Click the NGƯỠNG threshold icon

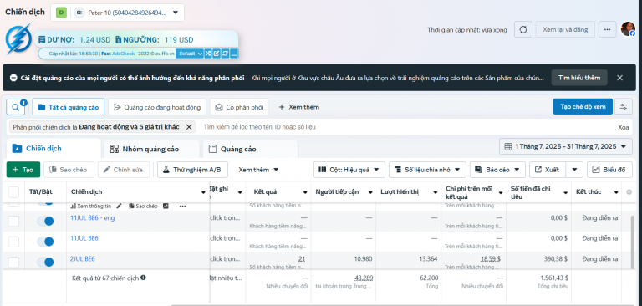[119, 40]
